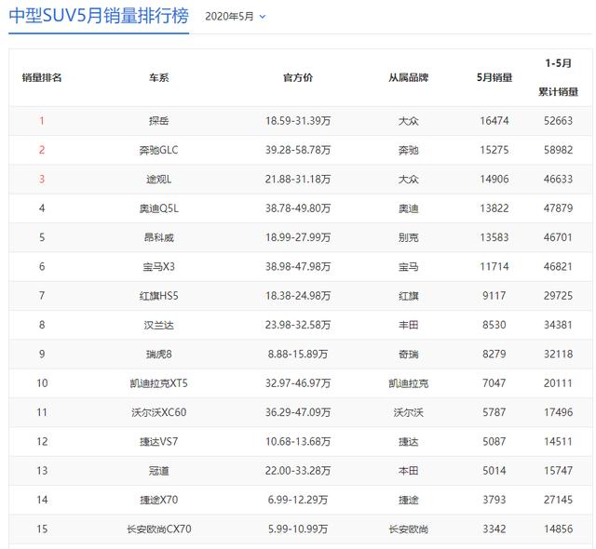Click price 39.28-58.78万 for 奔驰GLC
Image resolution: width=596 pixels, height=549 pixels.
298,151
